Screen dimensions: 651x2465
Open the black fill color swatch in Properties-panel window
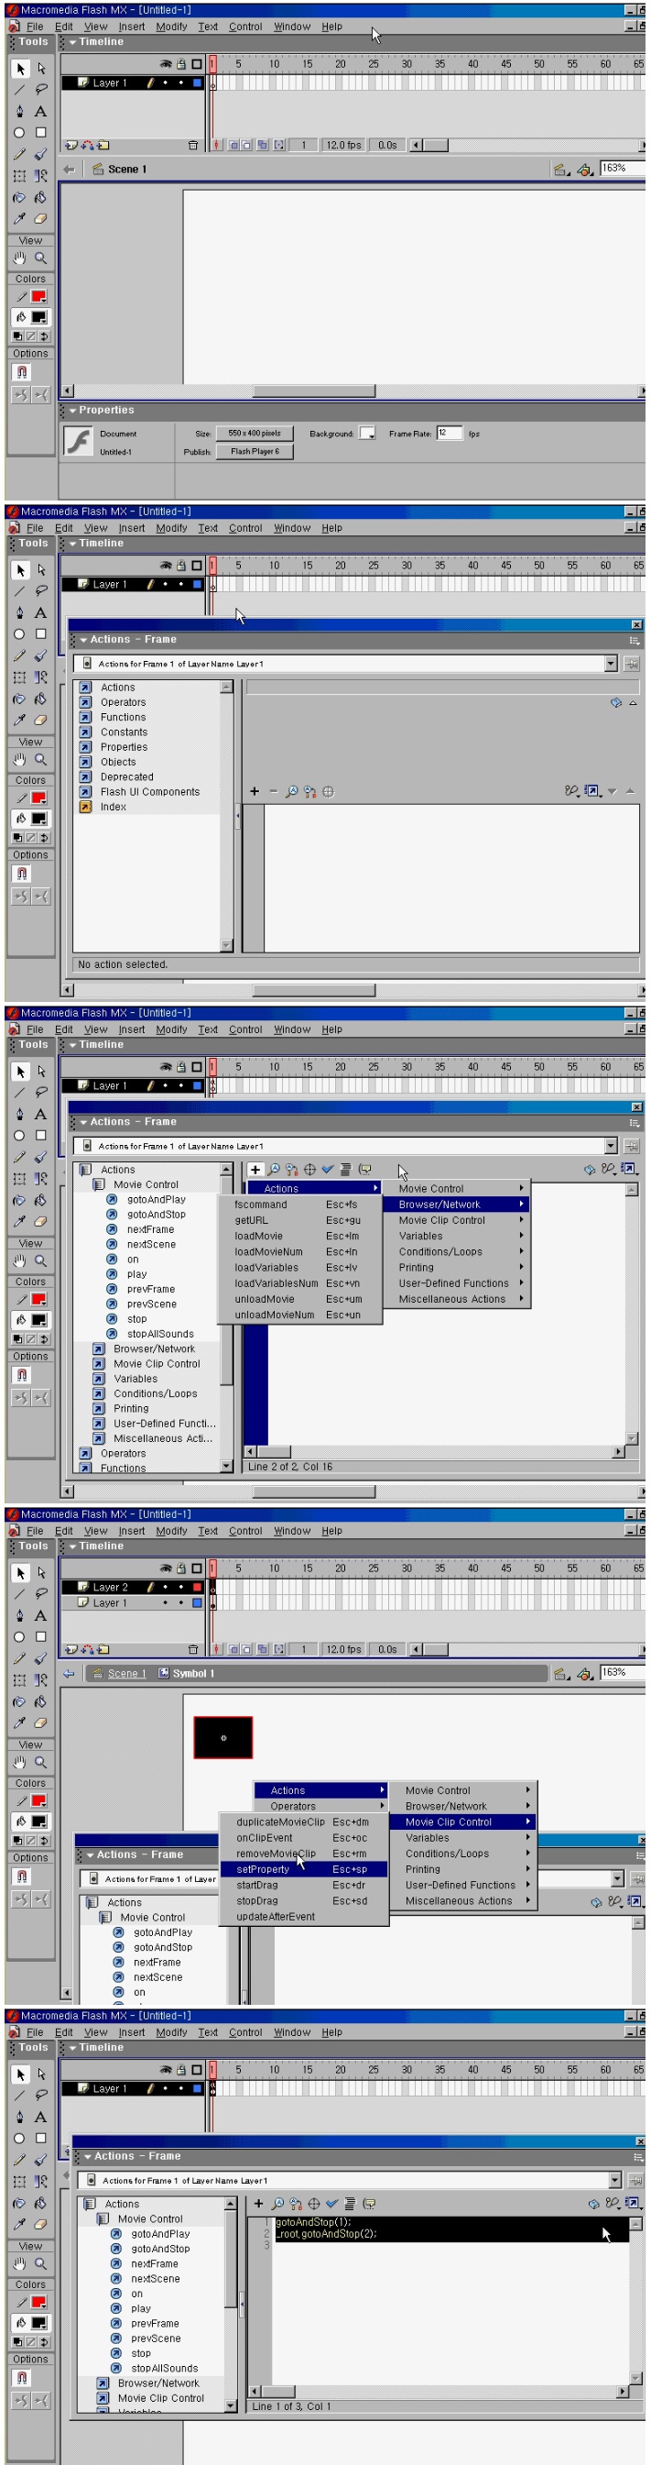pos(39,318)
